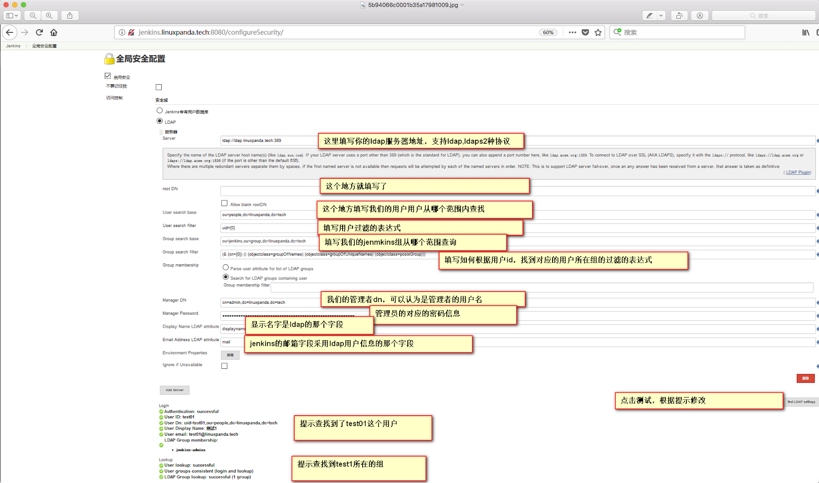Click 新增 Environment Properties button
The width and height of the screenshot is (819, 483).
(x=230, y=355)
